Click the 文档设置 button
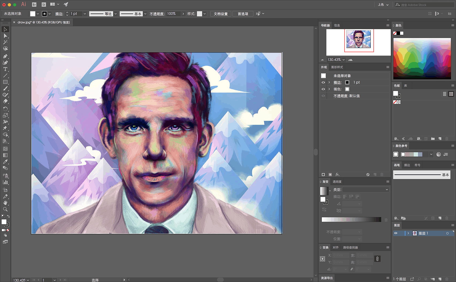Screen dimensions: 456x282 point(221,14)
